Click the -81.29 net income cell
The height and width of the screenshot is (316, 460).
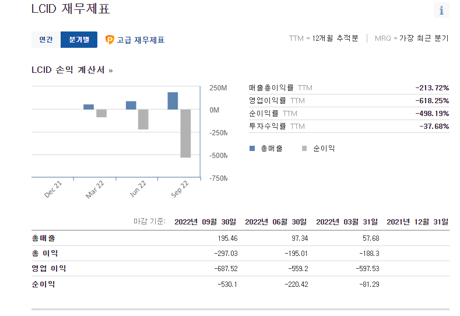[369, 285]
